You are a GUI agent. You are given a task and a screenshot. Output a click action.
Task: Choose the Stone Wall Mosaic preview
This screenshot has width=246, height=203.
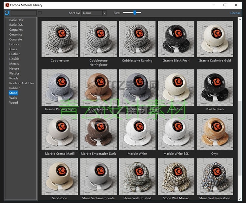176,177
